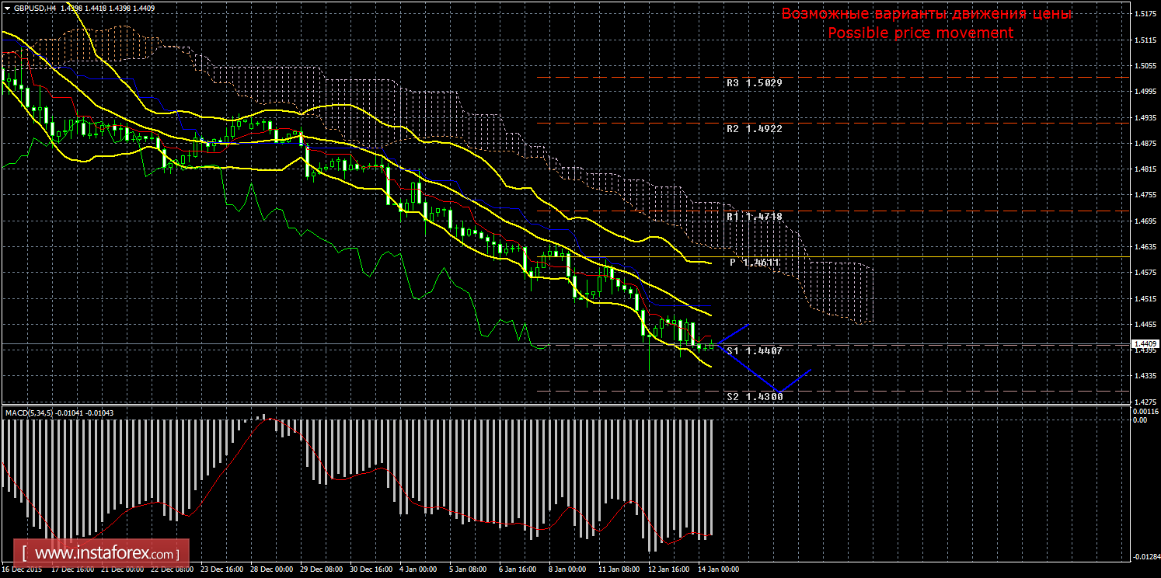Screen dimensions: 1161x578
Task: Click the S1 1.4407 support label
Action: point(753,351)
